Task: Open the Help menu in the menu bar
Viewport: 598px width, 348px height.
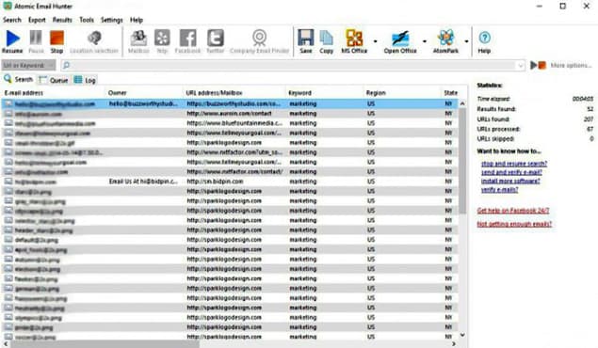Action: [137, 20]
